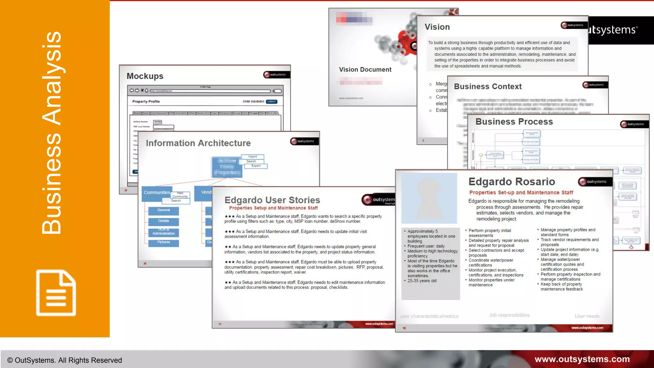Click the 'Vision' slide heading
Image resolution: width=654 pixels, height=368 pixels.
437,27
